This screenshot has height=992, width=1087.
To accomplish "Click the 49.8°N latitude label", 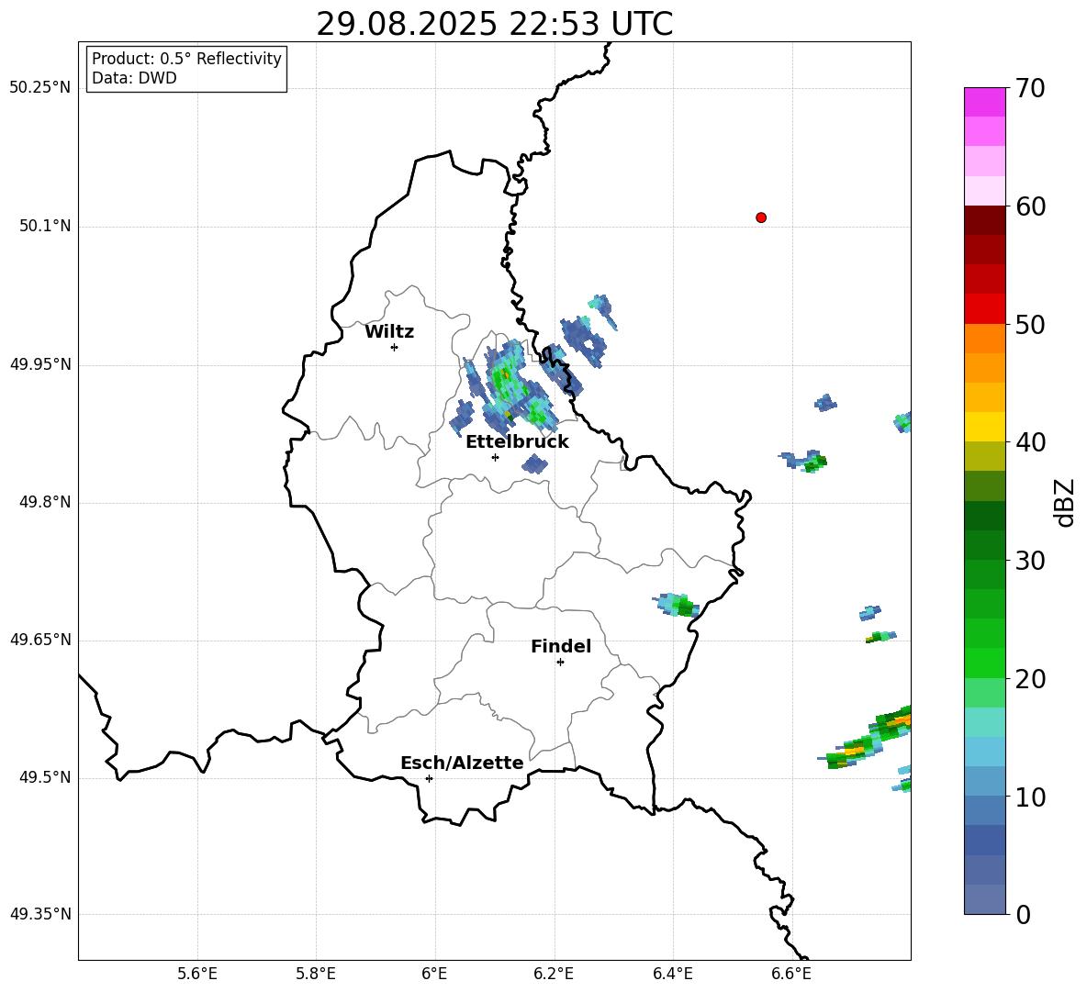I will tap(45, 502).
